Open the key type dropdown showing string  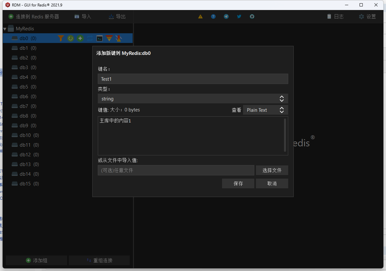pos(193,99)
